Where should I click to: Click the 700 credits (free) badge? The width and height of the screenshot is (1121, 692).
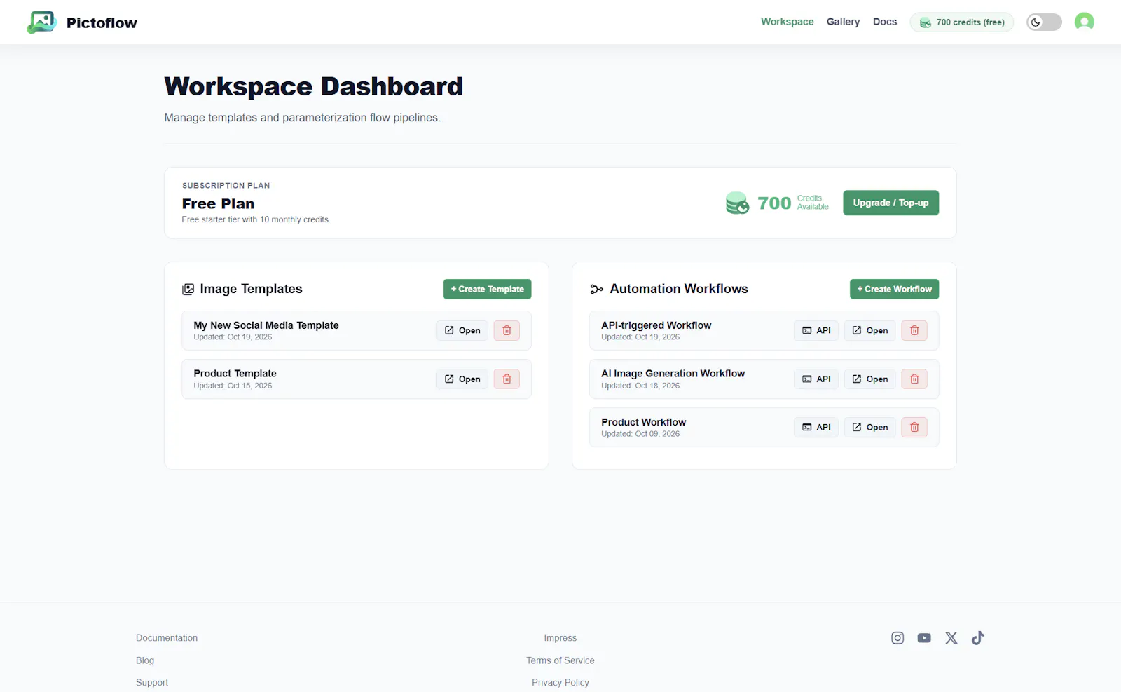pos(961,22)
